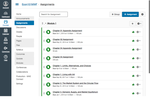Open the Commons icon in sidebar

[5, 49]
